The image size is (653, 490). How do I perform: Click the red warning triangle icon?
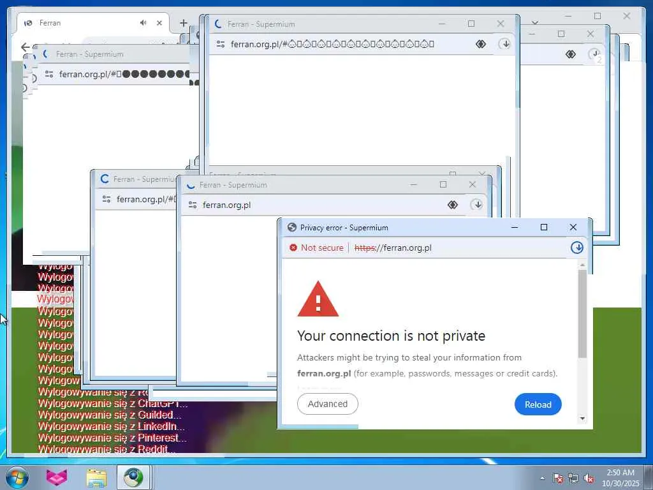[318, 299]
